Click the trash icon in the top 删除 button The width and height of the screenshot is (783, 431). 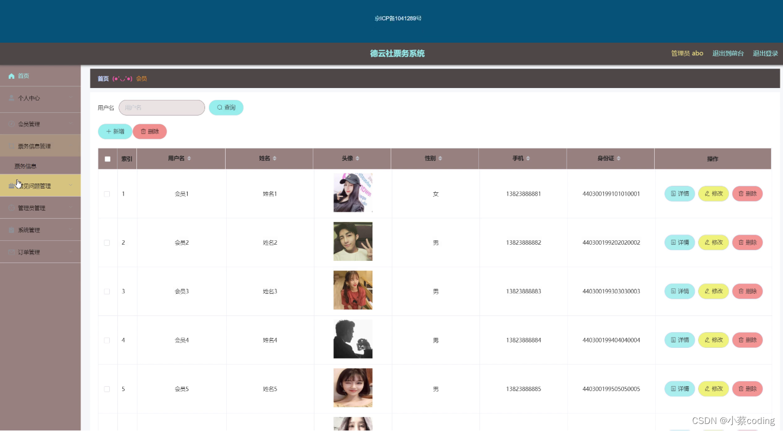tap(143, 131)
